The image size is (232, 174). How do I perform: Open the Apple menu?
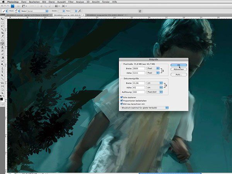(x=3, y=2)
